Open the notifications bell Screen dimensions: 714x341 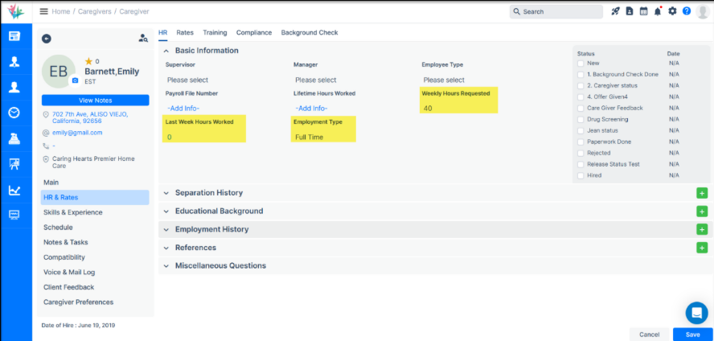coord(658,11)
